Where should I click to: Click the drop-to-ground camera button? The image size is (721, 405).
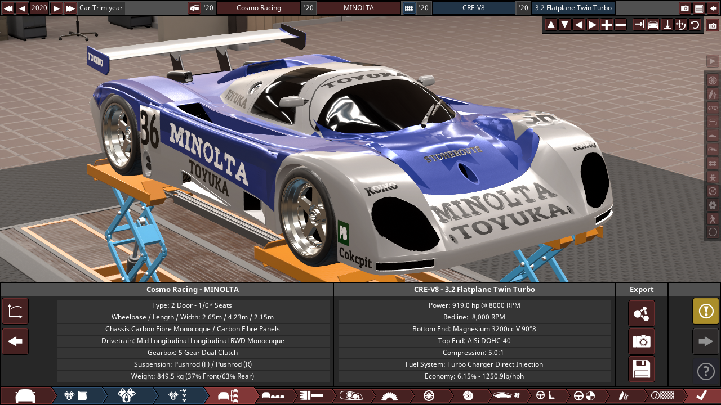(x=667, y=25)
